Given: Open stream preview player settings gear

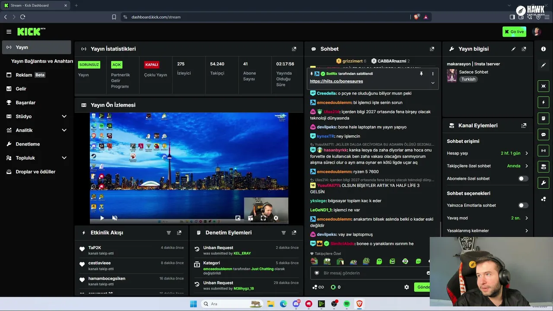Looking at the screenshot, I should [x=276, y=218].
